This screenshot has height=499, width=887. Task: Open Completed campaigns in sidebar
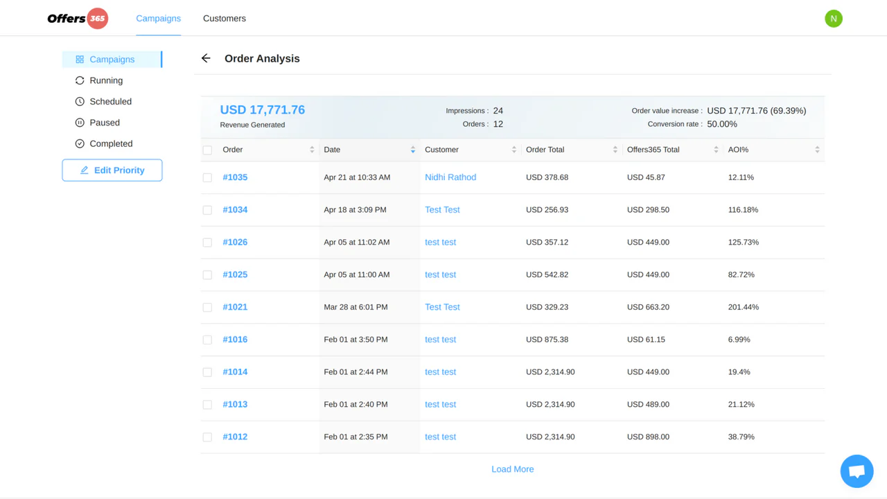point(111,144)
